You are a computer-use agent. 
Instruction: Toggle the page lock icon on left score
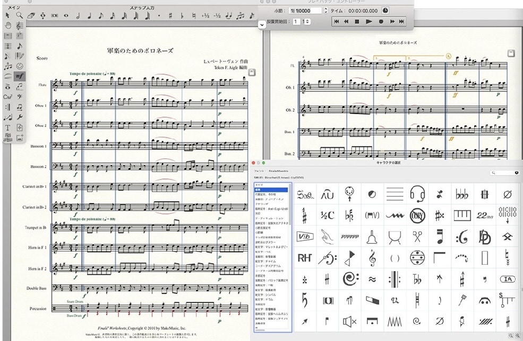(252, 72)
